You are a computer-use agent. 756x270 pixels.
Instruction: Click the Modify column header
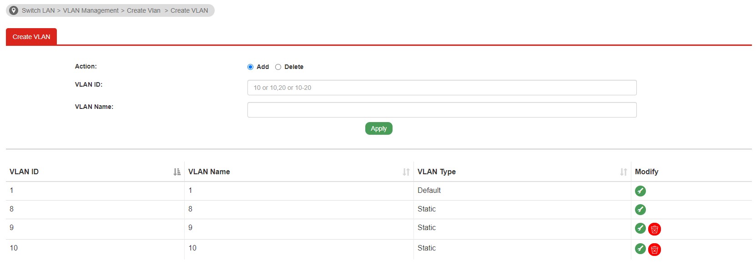646,172
